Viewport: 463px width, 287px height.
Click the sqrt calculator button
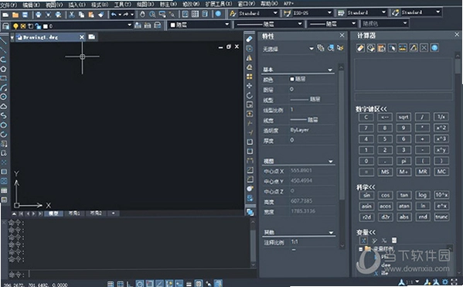click(403, 117)
